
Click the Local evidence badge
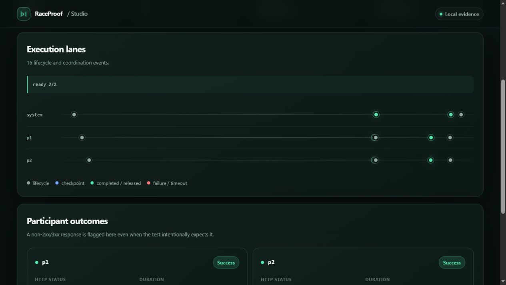pyautogui.click(x=459, y=14)
